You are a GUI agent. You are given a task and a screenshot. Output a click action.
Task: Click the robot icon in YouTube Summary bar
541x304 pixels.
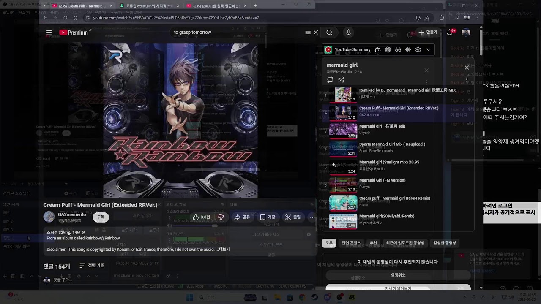378,49
